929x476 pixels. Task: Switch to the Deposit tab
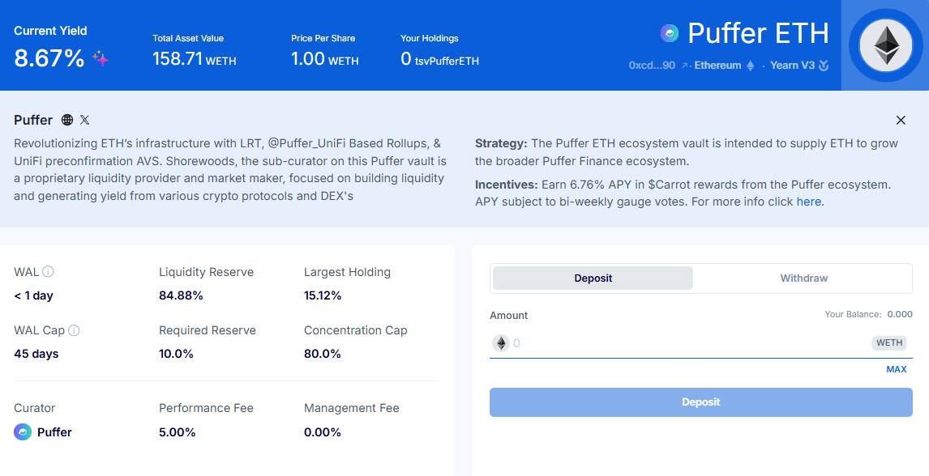(593, 278)
